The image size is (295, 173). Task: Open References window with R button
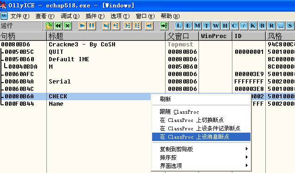(x=271, y=26)
